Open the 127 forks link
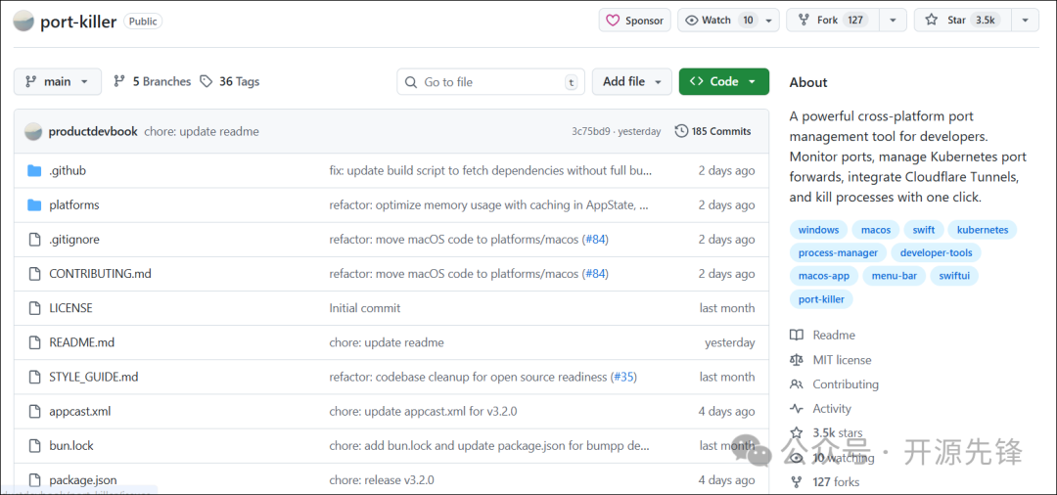This screenshot has width=1057, height=495. 836,481
